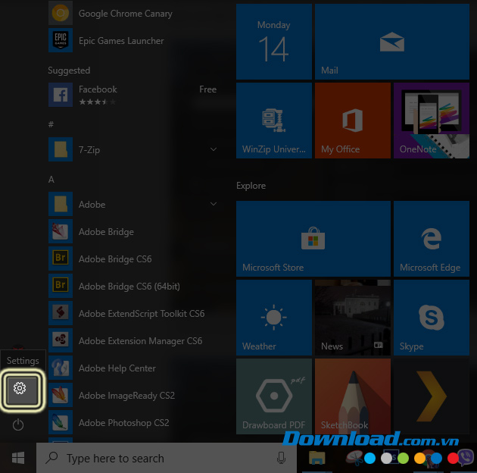477x473 pixels.
Task: Open File Explorer from the taskbar
Action: coord(317,458)
